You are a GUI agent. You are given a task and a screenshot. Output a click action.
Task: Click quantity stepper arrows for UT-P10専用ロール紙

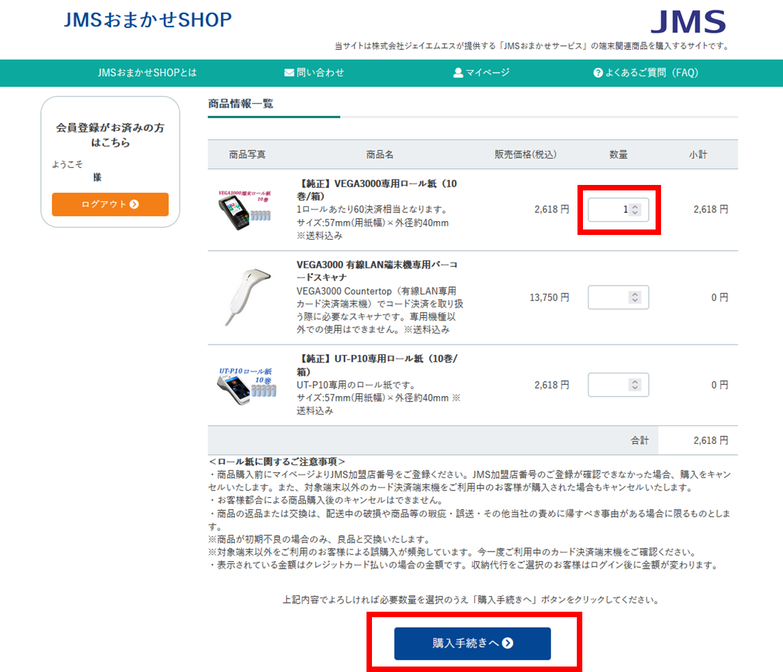635,385
